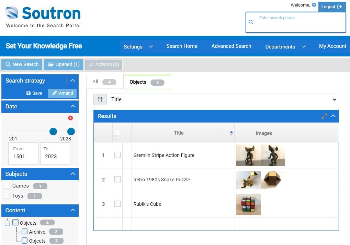Click the Rubik's Cube thumbnail image

point(248,204)
